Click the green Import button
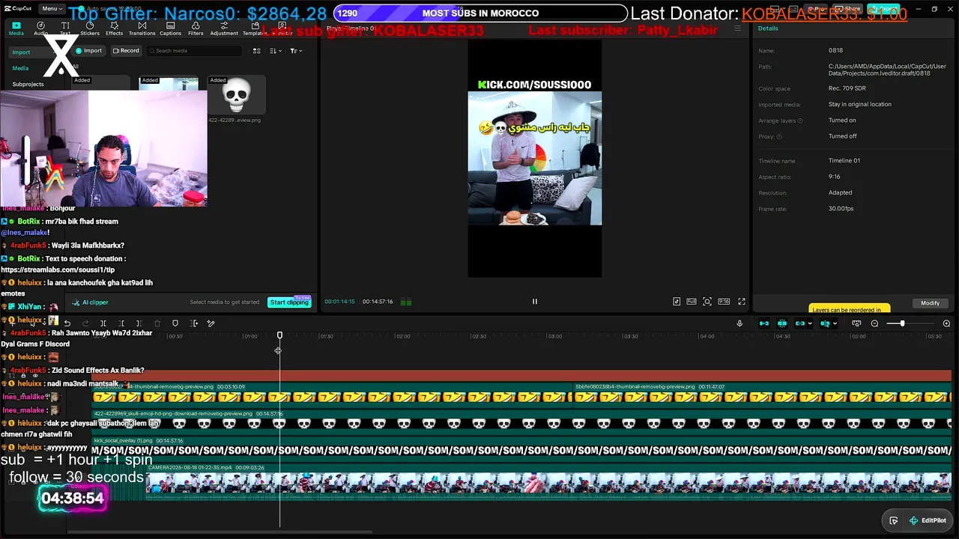The height and width of the screenshot is (539, 959). (x=88, y=51)
